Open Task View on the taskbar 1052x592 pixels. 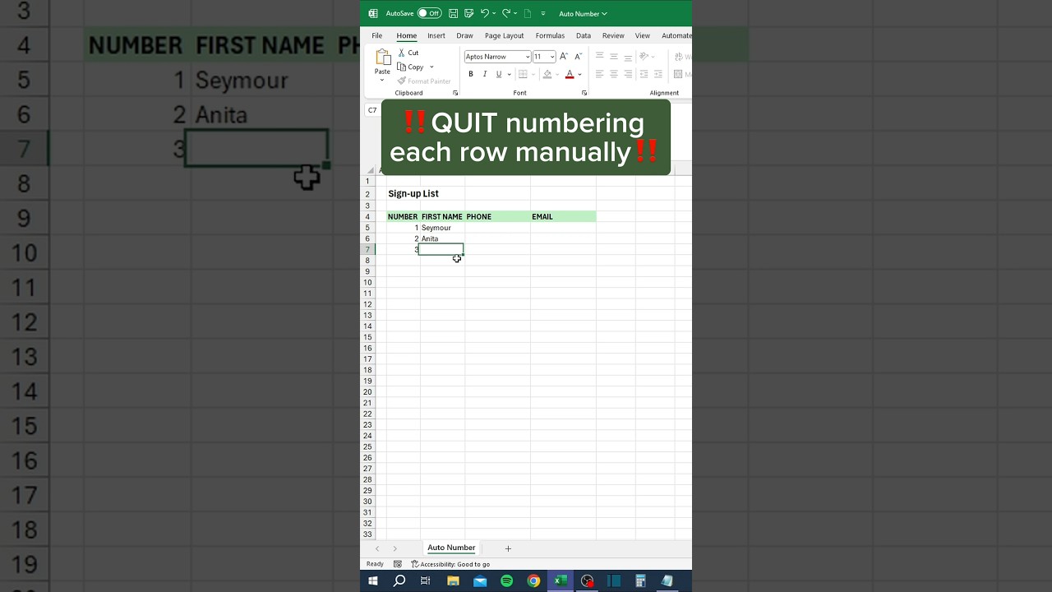click(426, 580)
